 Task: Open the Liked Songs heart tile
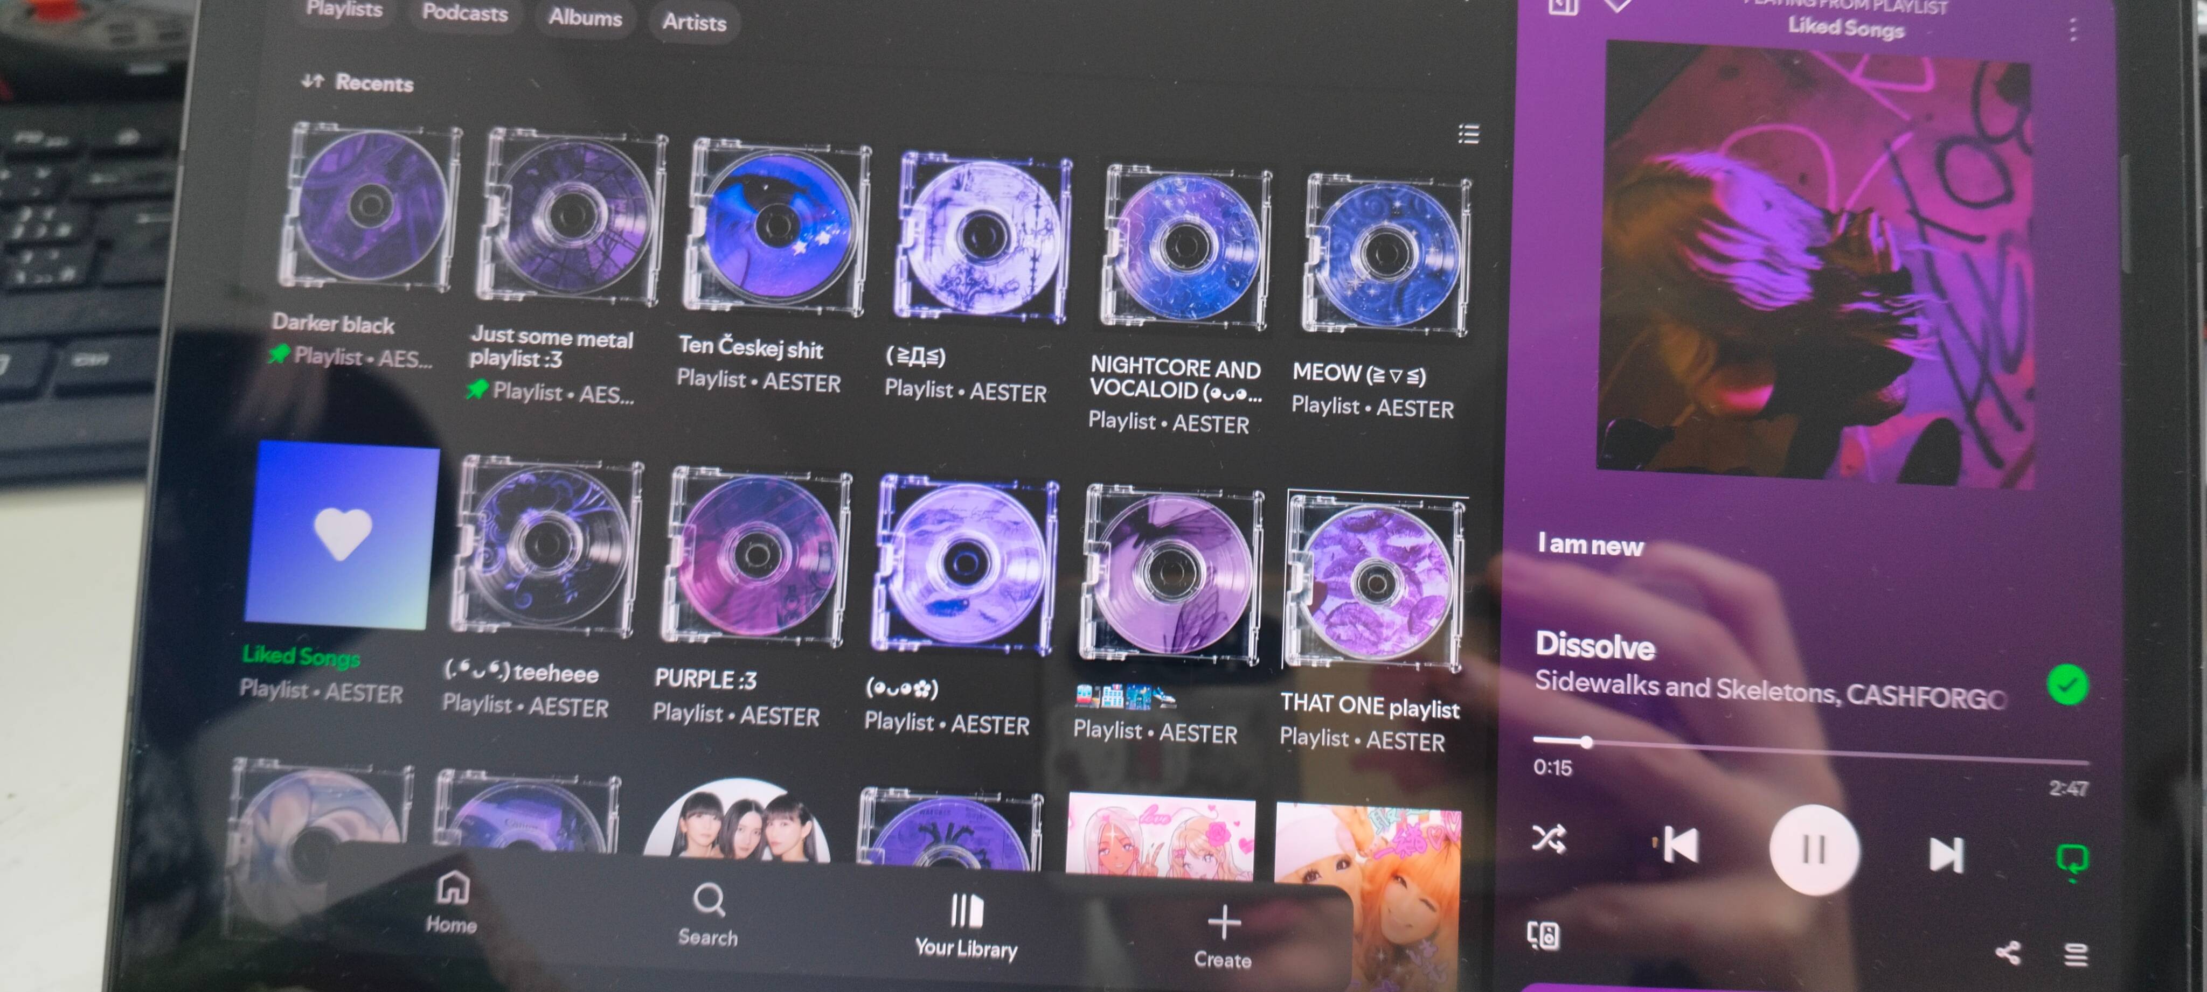click(342, 535)
